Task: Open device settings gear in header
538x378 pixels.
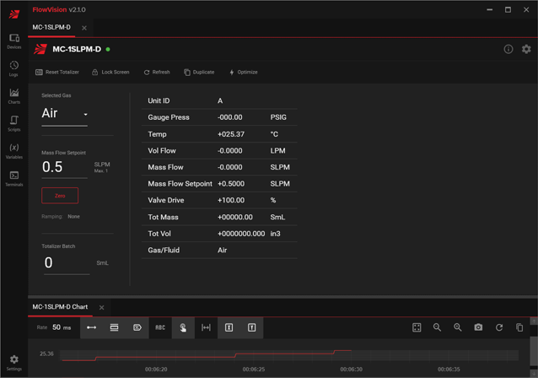Action: (526, 49)
